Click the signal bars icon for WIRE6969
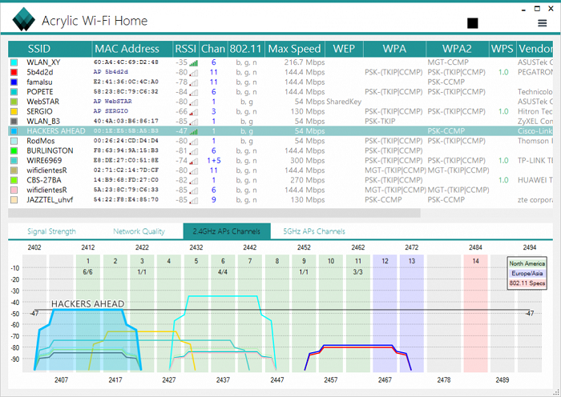Viewport: 561px width, 397px height. click(x=194, y=161)
